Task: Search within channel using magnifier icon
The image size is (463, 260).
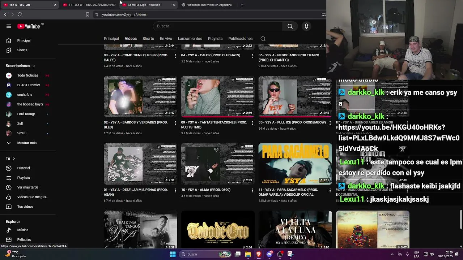Action: (263, 39)
